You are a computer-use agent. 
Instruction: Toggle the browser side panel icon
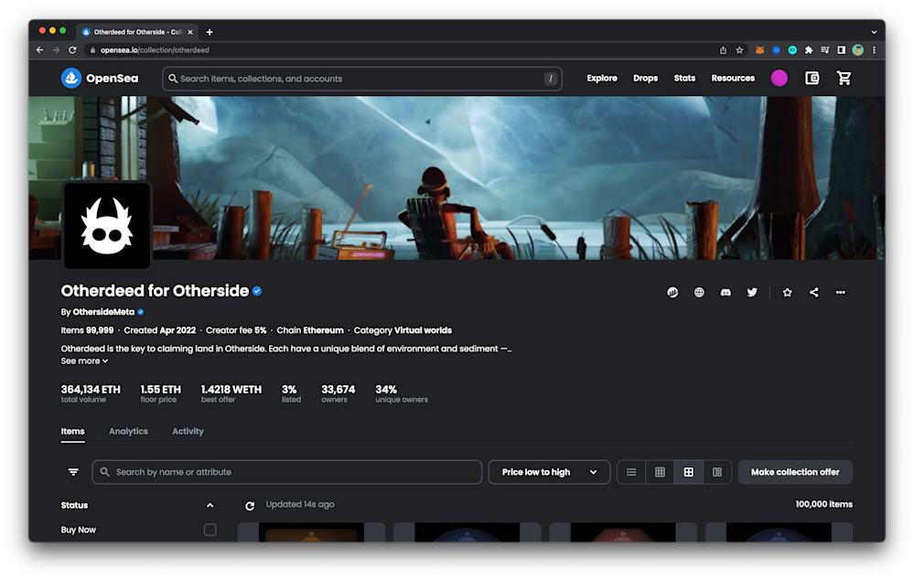(841, 50)
